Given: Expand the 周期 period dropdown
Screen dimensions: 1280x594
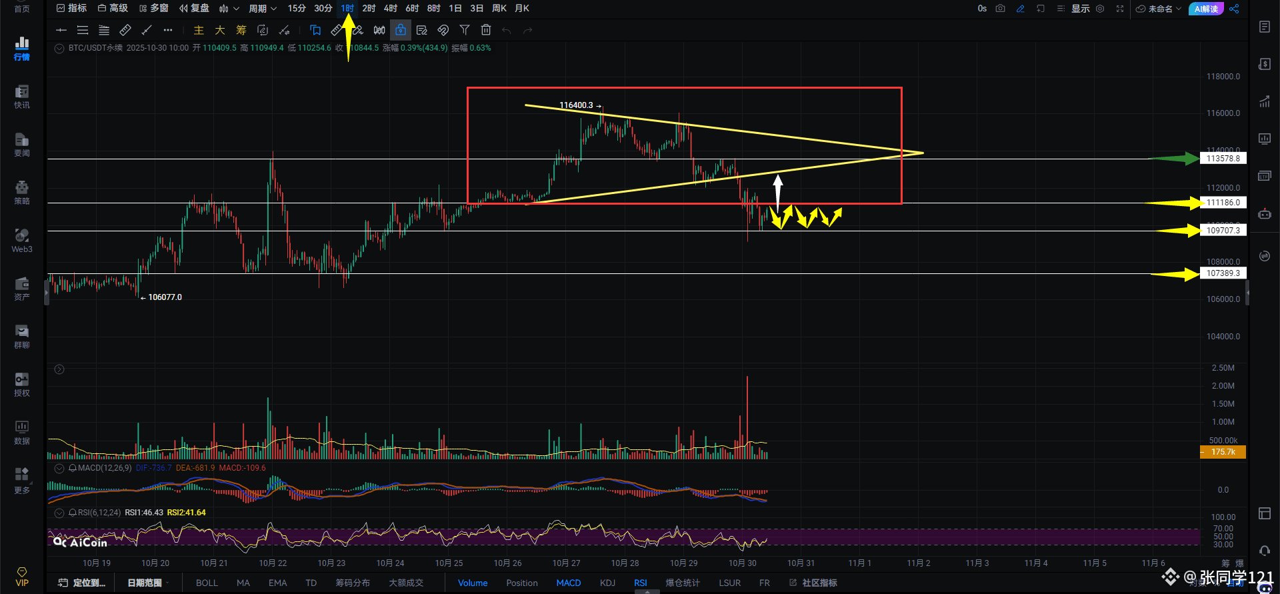Looking at the screenshot, I should click(x=263, y=9).
